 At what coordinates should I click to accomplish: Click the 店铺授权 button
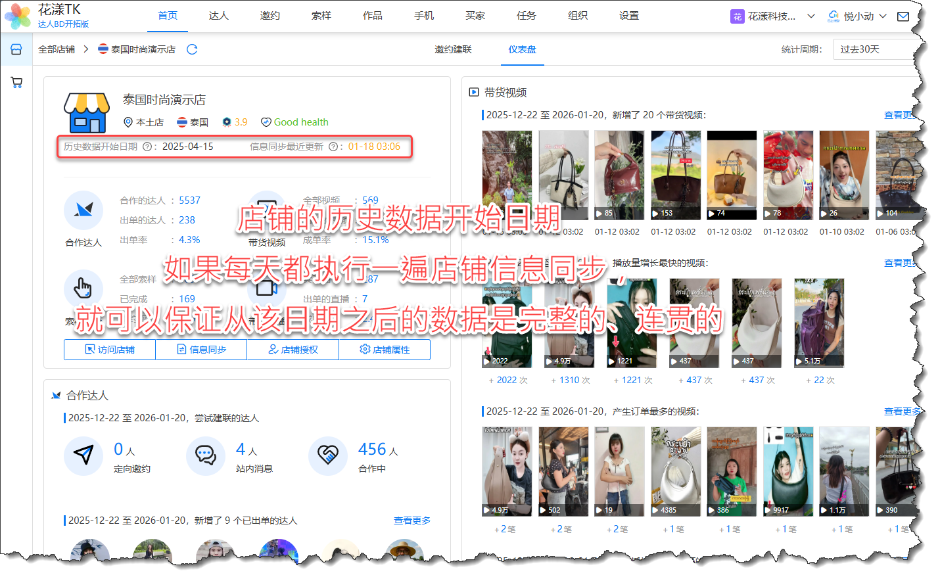pyautogui.click(x=293, y=350)
